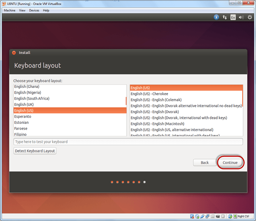Open the Machine menu

(10, 10)
